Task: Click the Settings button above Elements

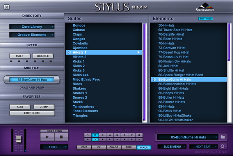Action: click(x=206, y=19)
